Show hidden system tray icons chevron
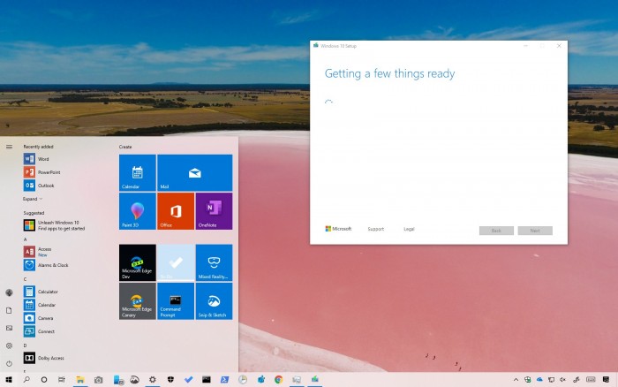 click(x=516, y=380)
